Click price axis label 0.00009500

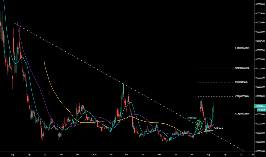click(x=260, y=4)
